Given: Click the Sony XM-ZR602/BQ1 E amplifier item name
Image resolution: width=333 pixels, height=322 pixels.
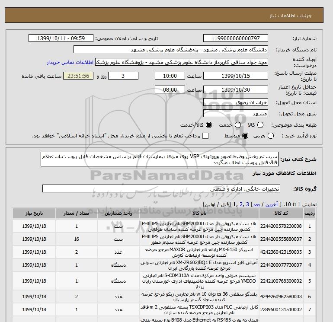Looking at the screenshot, I should [x=199, y=265].
